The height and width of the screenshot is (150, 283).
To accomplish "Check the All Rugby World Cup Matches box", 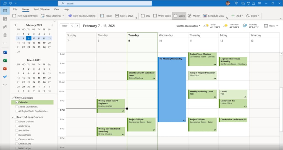I will [17, 111].
